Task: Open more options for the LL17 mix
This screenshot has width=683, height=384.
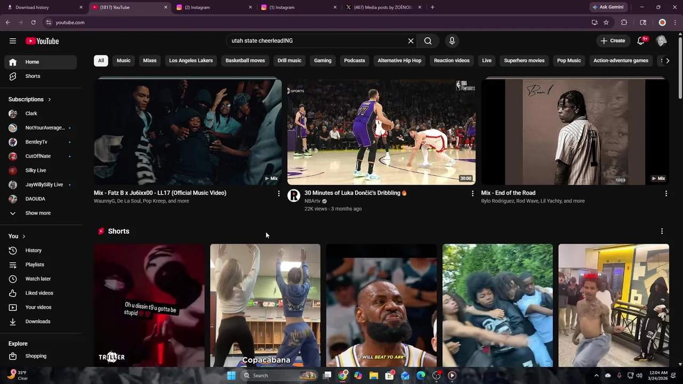Action: [x=279, y=194]
